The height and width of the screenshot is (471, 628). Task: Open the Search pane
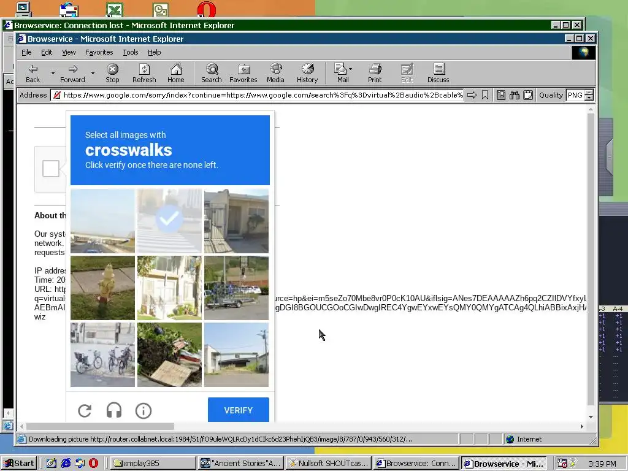pos(212,74)
